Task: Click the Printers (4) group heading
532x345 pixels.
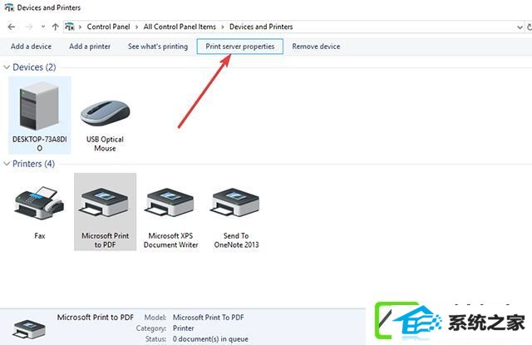Action: tap(33, 164)
